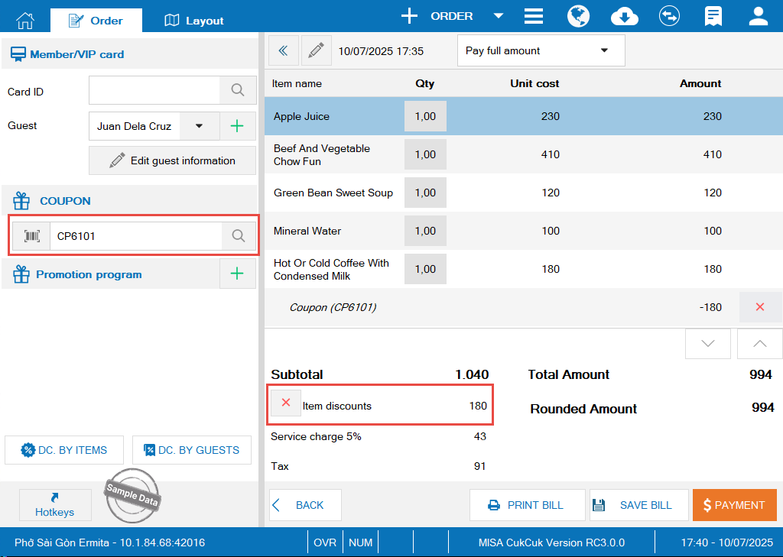Expand the Guest Juan Dela Cruz dropdown
Screen dimensions: 783x557
coord(200,126)
